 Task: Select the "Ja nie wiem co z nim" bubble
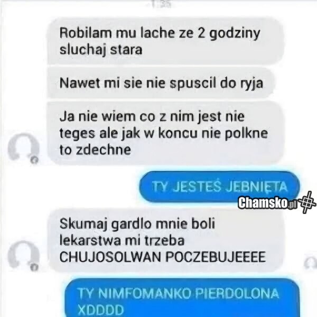[x=165, y=133]
